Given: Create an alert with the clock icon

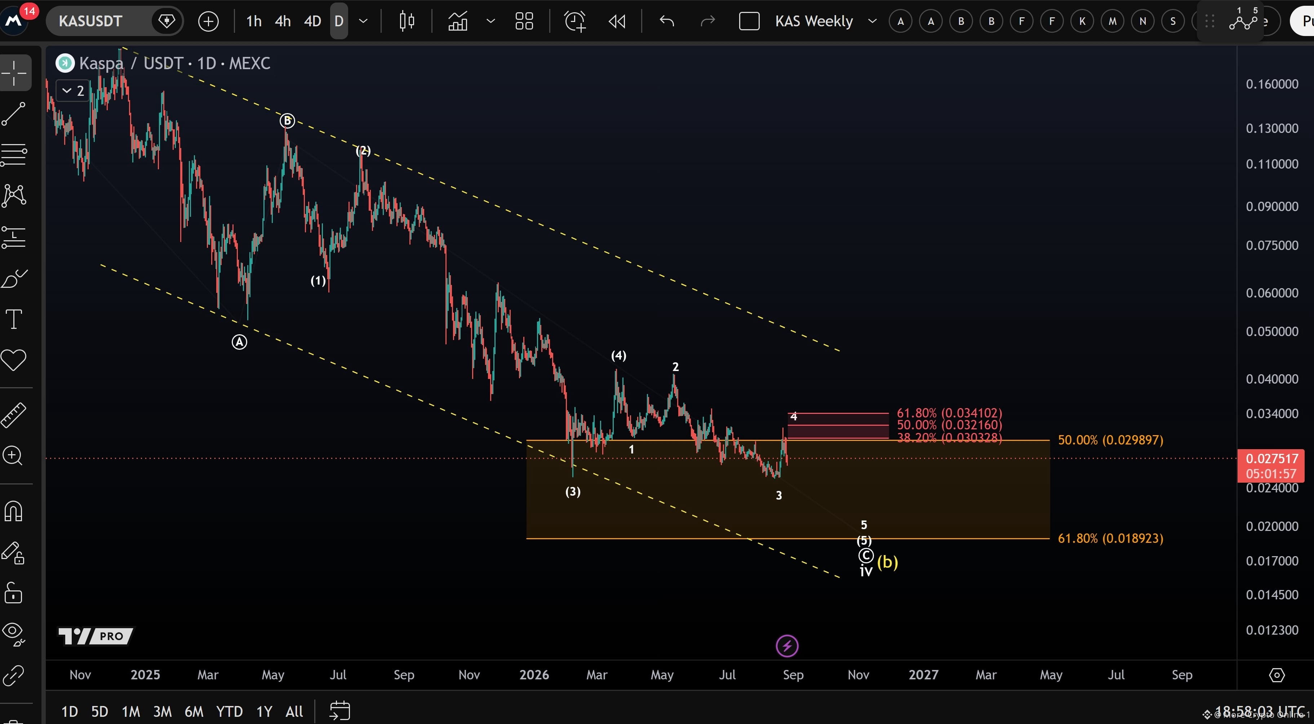Looking at the screenshot, I should click(575, 21).
